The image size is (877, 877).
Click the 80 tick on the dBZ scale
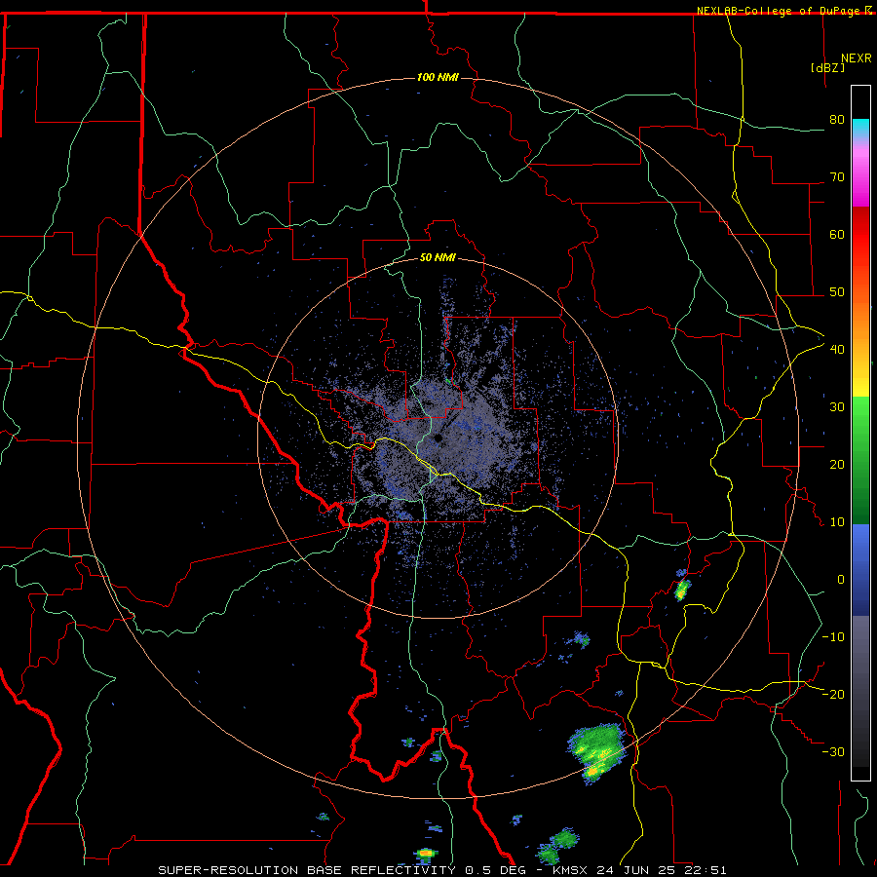[837, 119]
